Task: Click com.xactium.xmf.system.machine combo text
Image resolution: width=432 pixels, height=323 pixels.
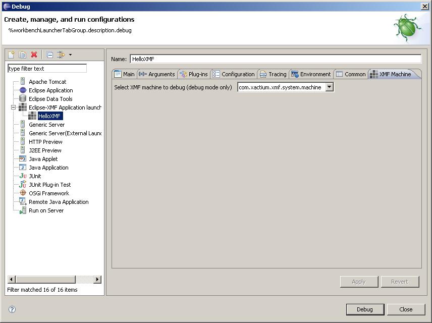Action: point(280,87)
